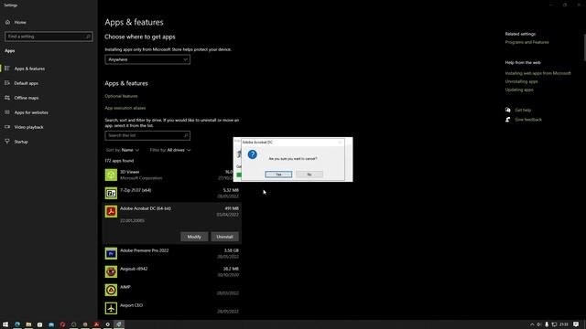
Task: Open Updating apps help link
Action: (519, 90)
